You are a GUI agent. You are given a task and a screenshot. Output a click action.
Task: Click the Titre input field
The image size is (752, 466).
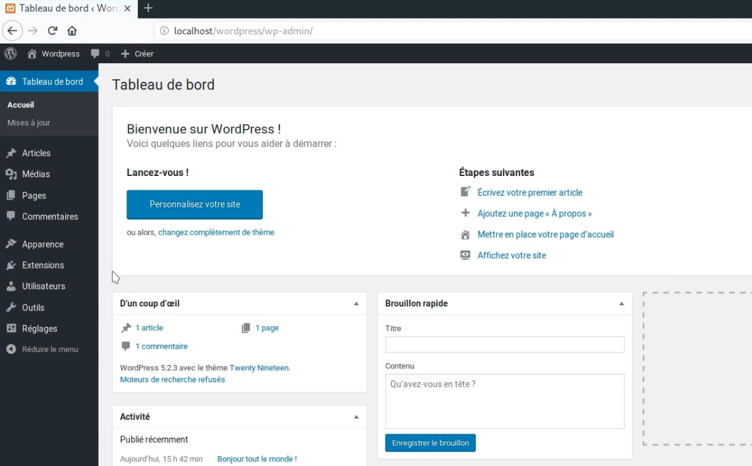(x=505, y=344)
